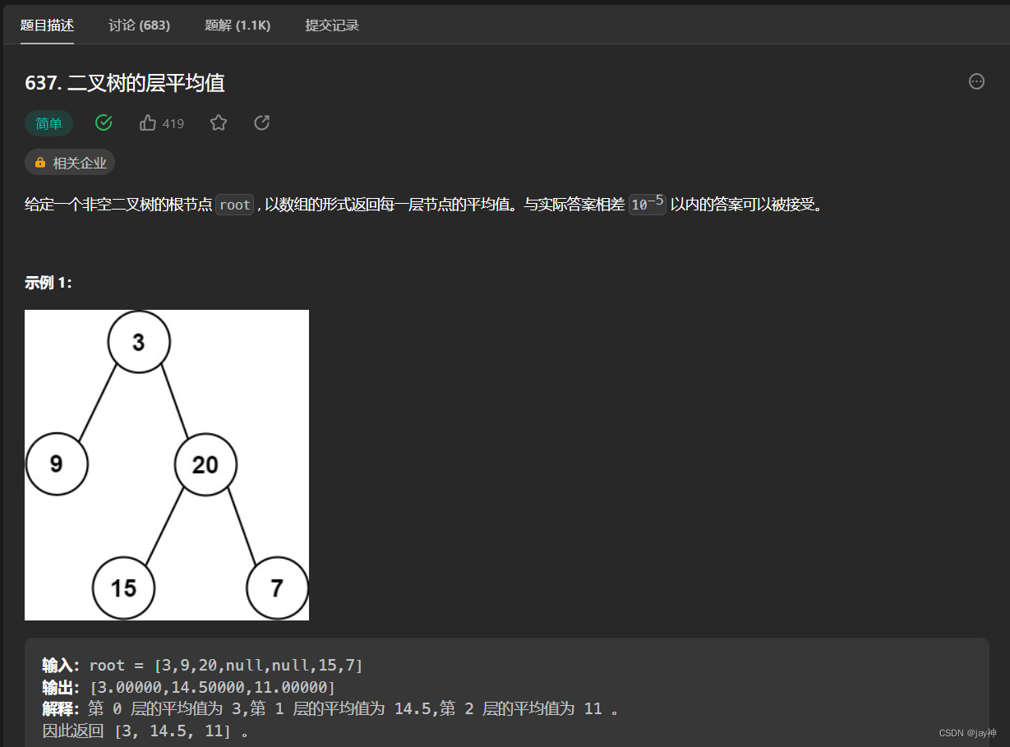Image resolution: width=1010 pixels, height=747 pixels.
Task: Expand the hidden companies list
Action: [70, 162]
